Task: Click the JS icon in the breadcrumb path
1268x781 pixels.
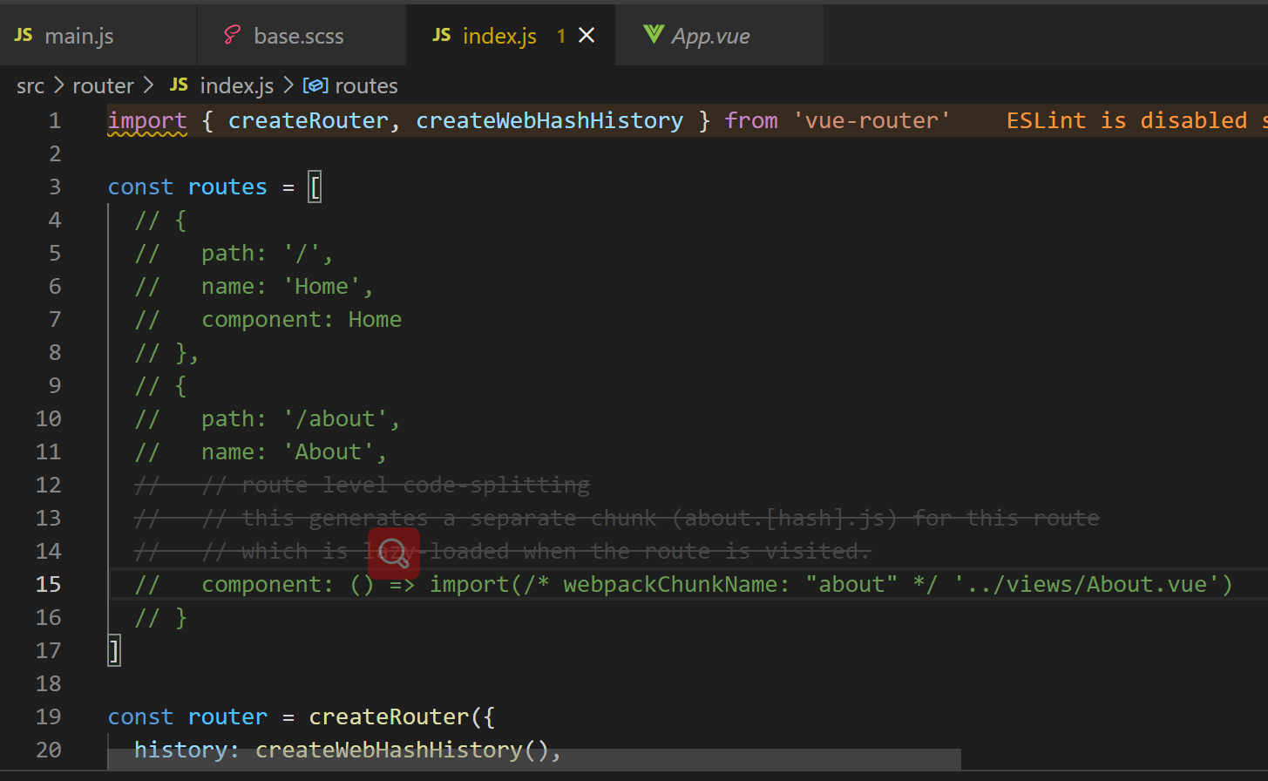Action: pos(179,85)
